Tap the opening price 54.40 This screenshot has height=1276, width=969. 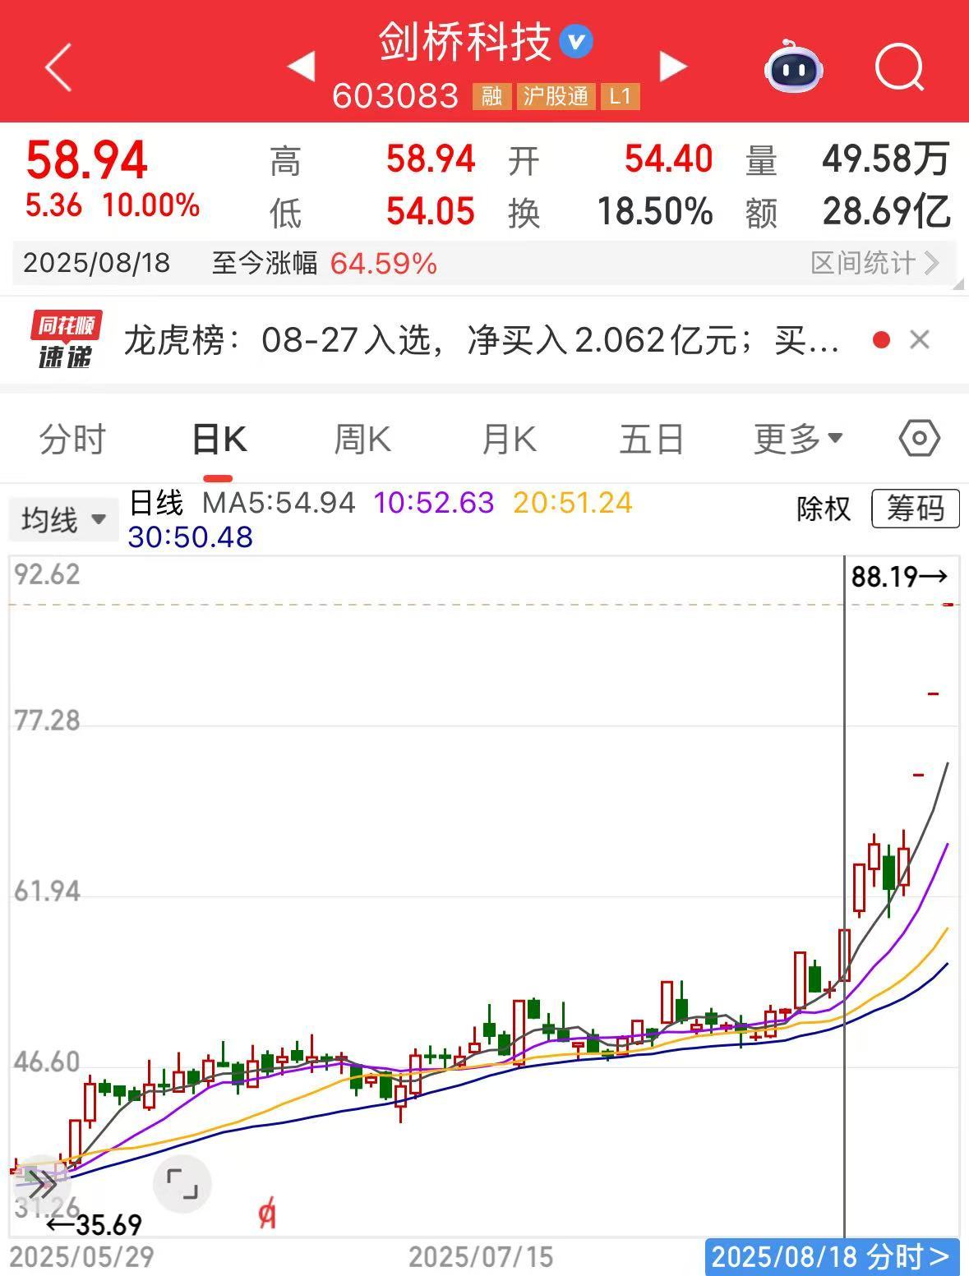click(668, 159)
